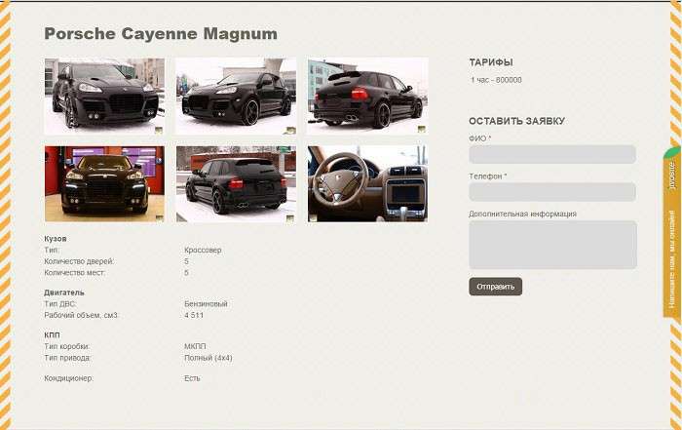Click the Тип привода label
The image size is (682, 430).
(x=67, y=358)
